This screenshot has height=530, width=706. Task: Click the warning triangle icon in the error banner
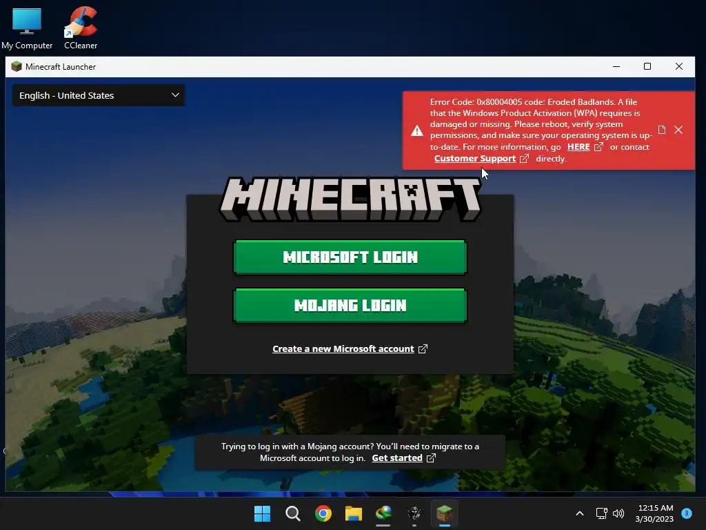[417, 130]
